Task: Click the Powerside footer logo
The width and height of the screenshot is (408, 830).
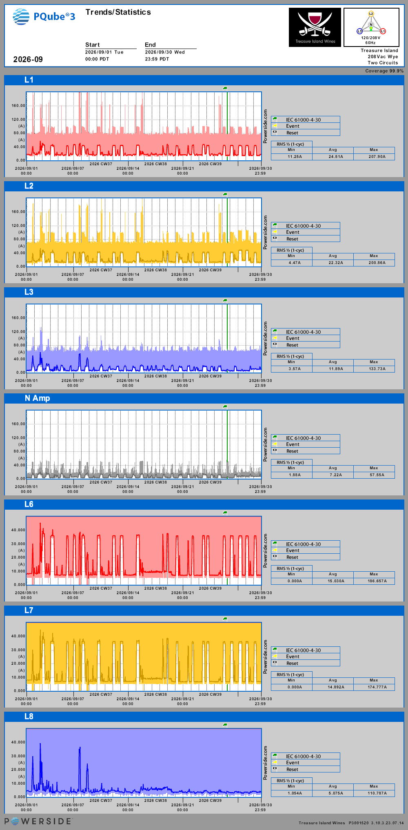Action: 38,821
